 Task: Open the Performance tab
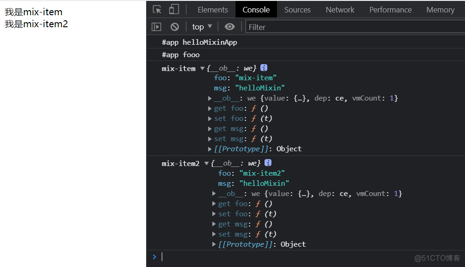tap(390, 10)
